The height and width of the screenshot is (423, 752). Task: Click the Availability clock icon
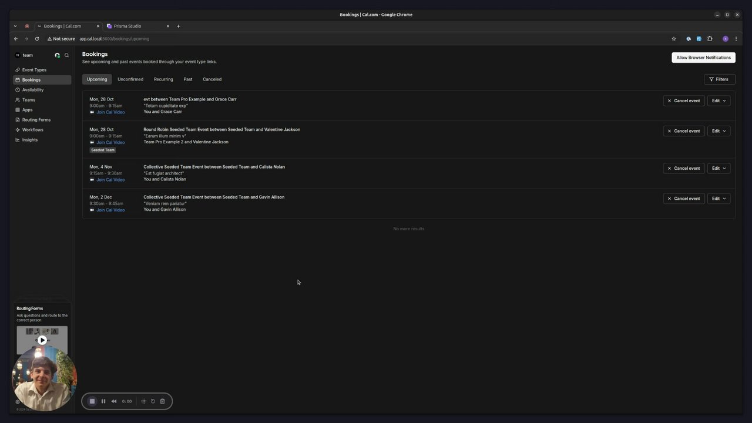click(x=18, y=90)
